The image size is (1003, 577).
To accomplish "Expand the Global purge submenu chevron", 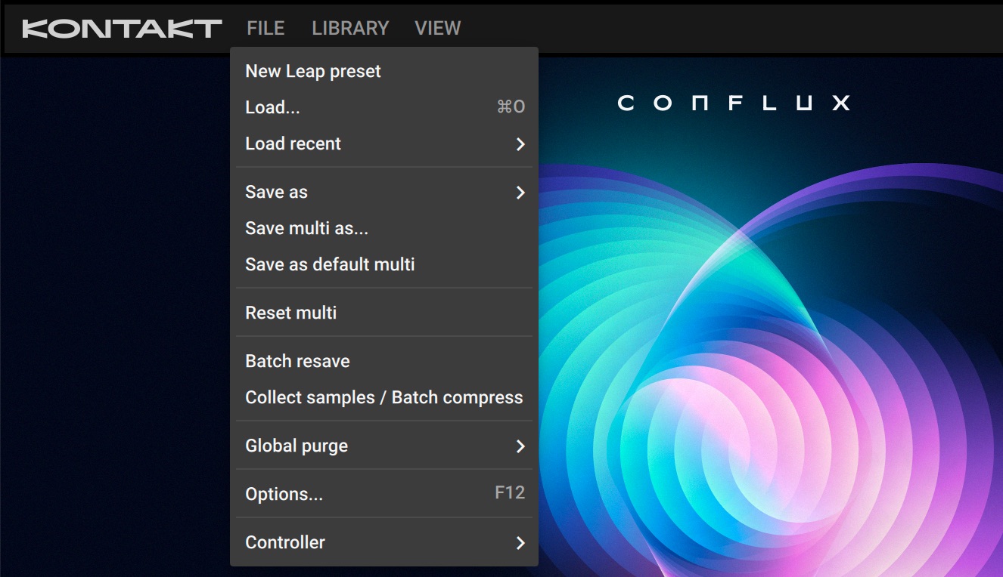I will pos(520,446).
